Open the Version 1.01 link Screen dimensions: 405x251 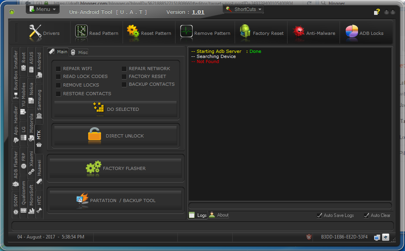coord(198,12)
